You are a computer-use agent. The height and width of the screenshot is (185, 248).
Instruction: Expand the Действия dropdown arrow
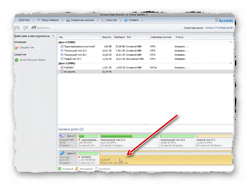click(33, 20)
